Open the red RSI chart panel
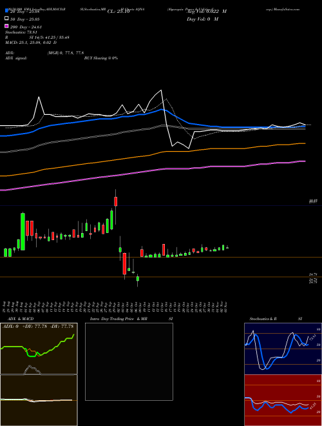This screenshot has width=322, height=426. (283, 400)
